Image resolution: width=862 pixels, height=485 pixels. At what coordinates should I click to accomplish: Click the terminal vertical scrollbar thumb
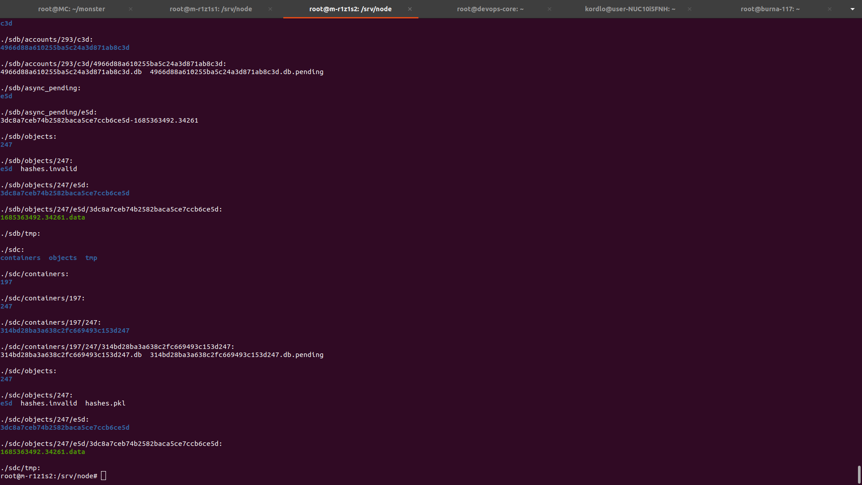click(x=859, y=474)
